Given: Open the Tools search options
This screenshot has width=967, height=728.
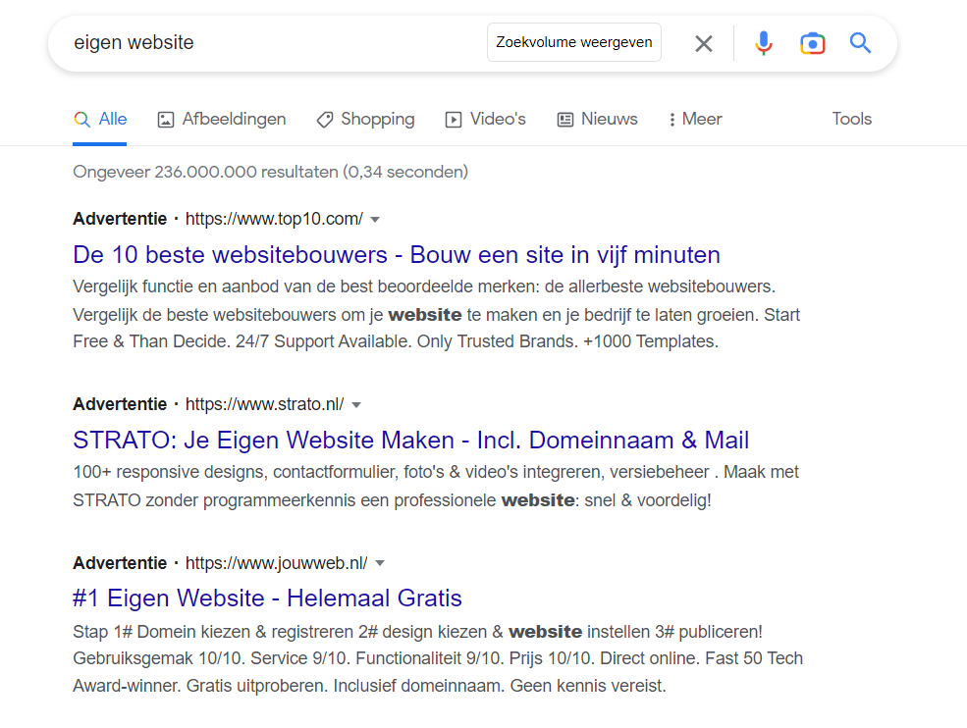Looking at the screenshot, I should [851, 120].
